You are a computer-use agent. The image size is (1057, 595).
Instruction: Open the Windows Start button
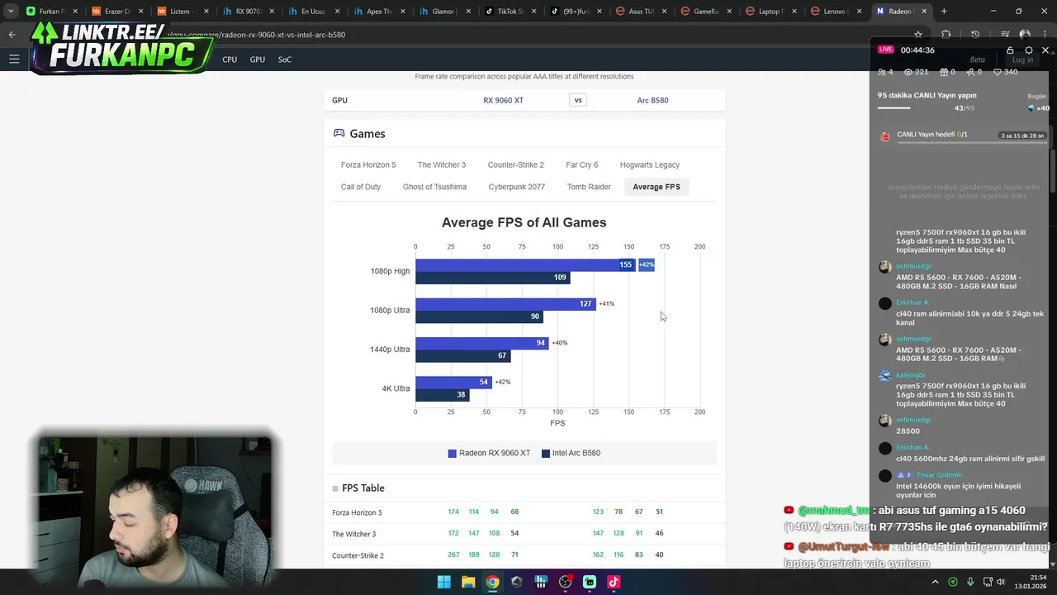[x=444, y=582]
